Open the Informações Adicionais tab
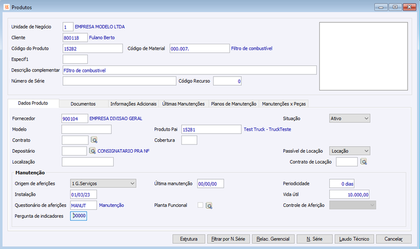Viewport: 420px width, 249px height. click(133, 104)
